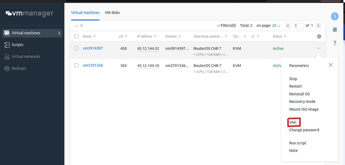Choose Run script from the menu

(x=298, y=143)
